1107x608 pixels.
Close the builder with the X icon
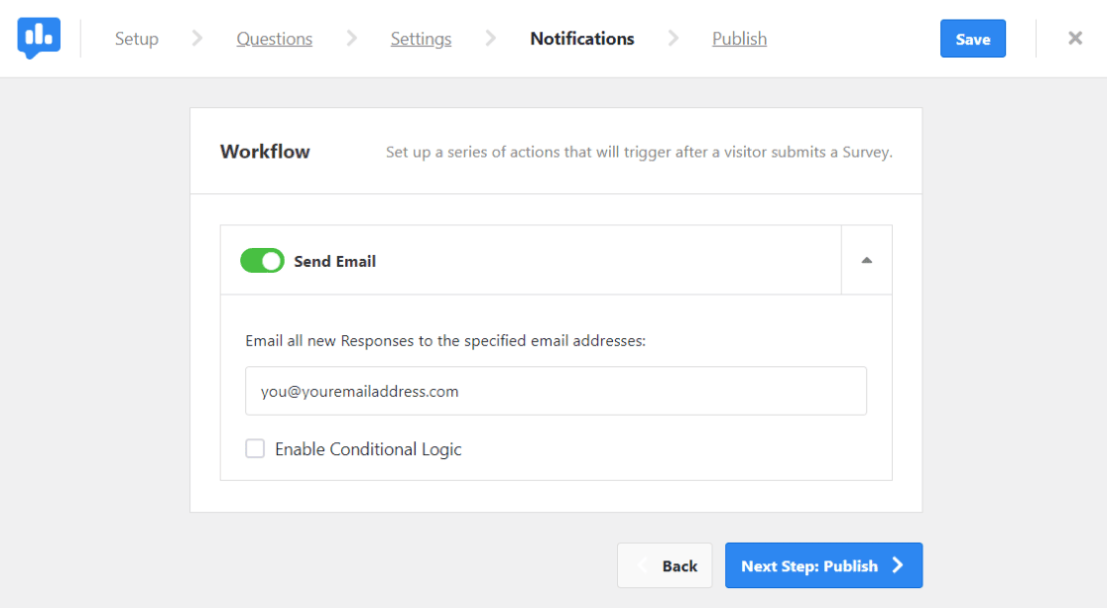coord(1075,38)
